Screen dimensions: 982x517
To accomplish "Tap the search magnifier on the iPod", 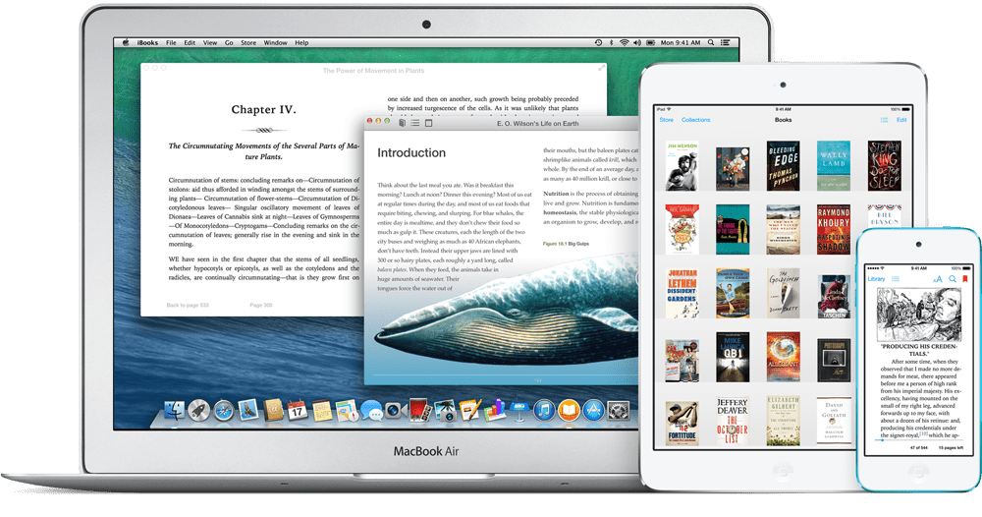I will pyautogui.click(x=951, y=279).
